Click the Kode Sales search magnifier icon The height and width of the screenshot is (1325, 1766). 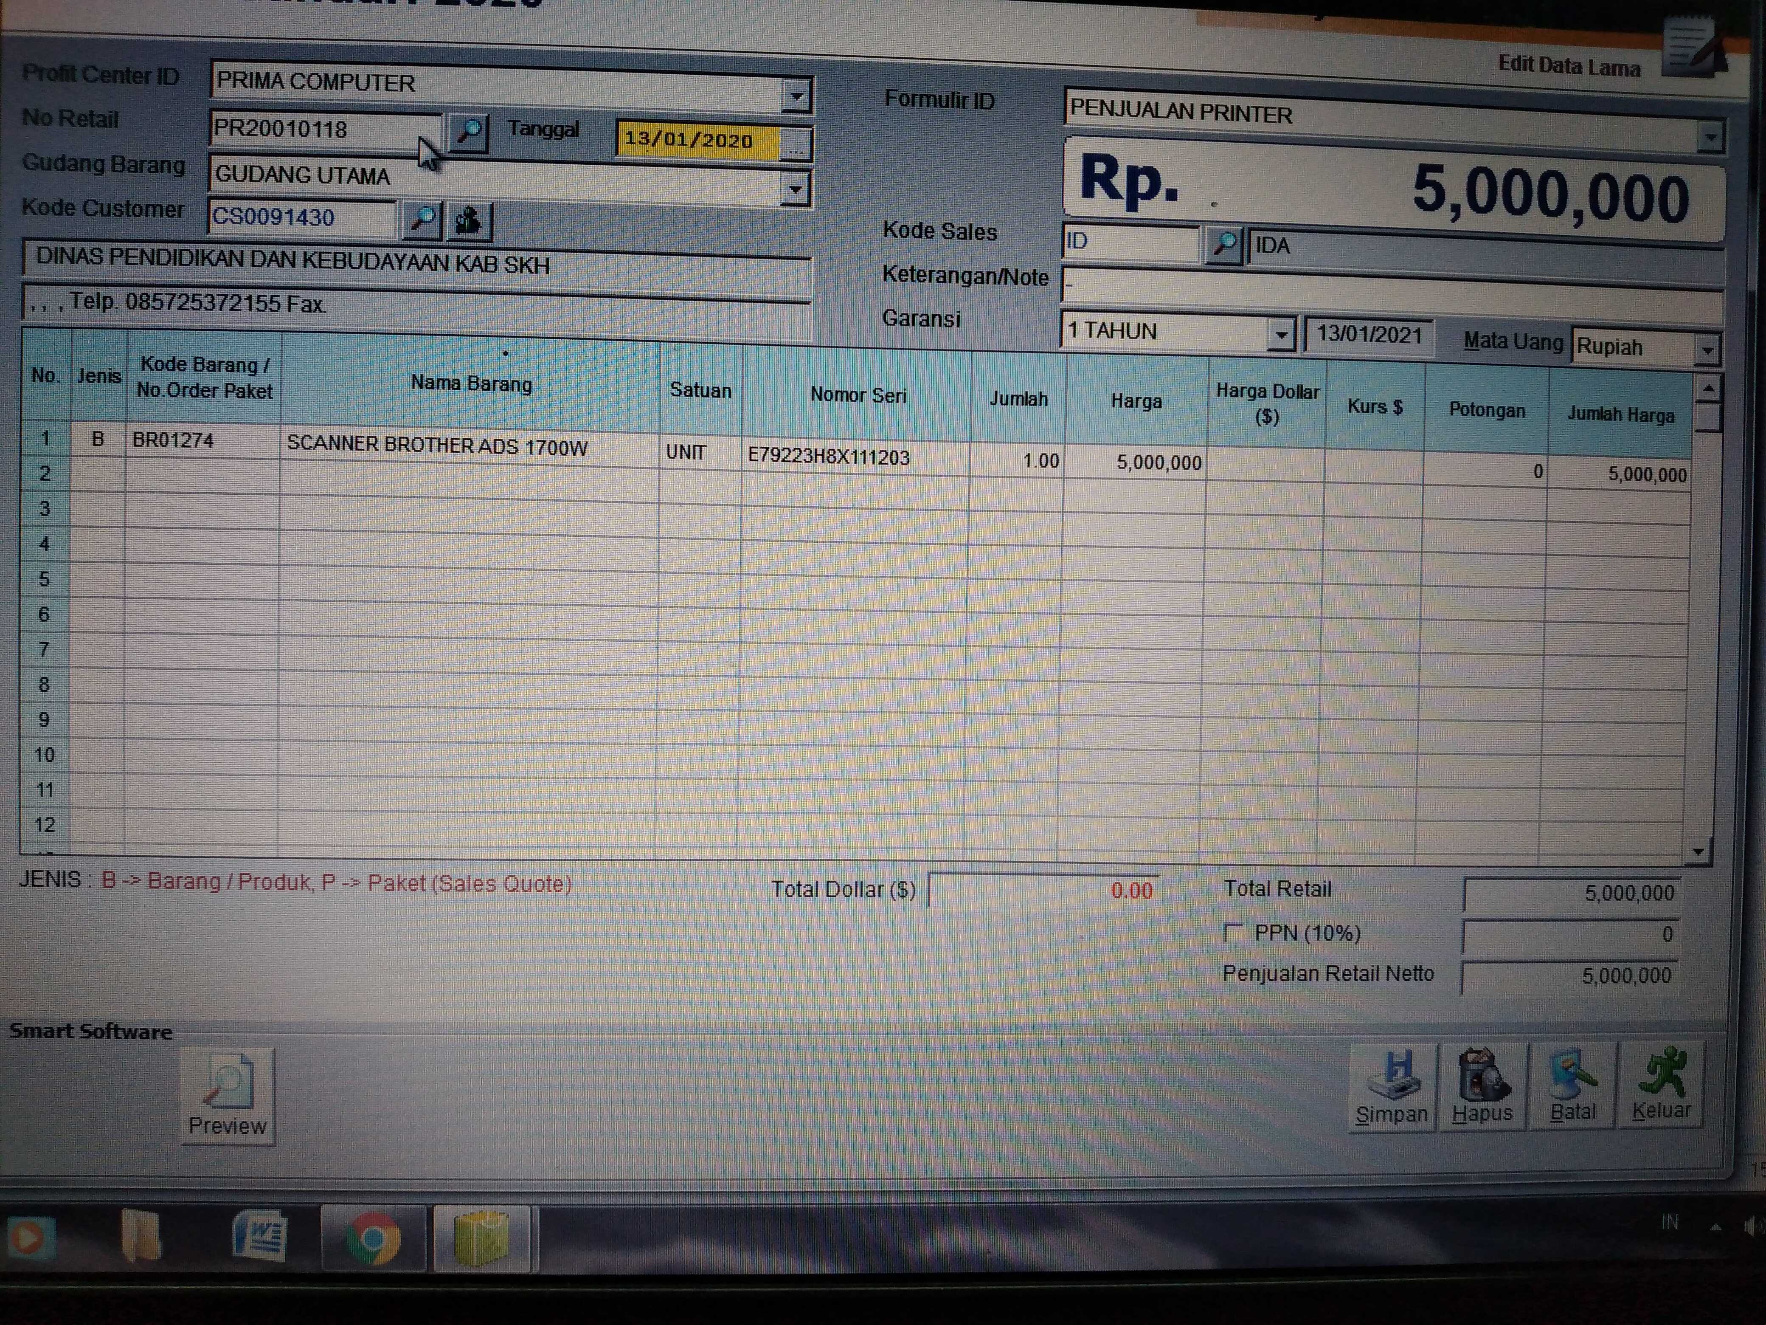[x=1224, y=244]
